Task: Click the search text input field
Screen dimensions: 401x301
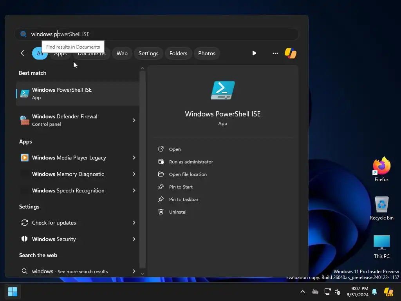Action: pyautogui.click(x=157, y=34)
